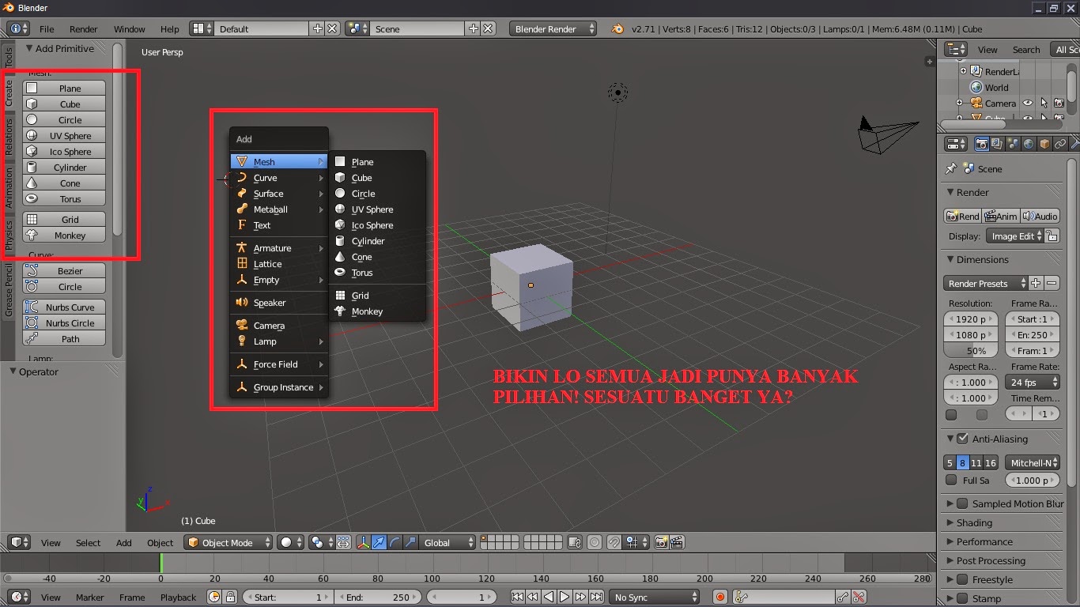Viewport: 1080px width, 607px height.
Task: Open the No Sync dropdown in timeline
Action: 654,597
